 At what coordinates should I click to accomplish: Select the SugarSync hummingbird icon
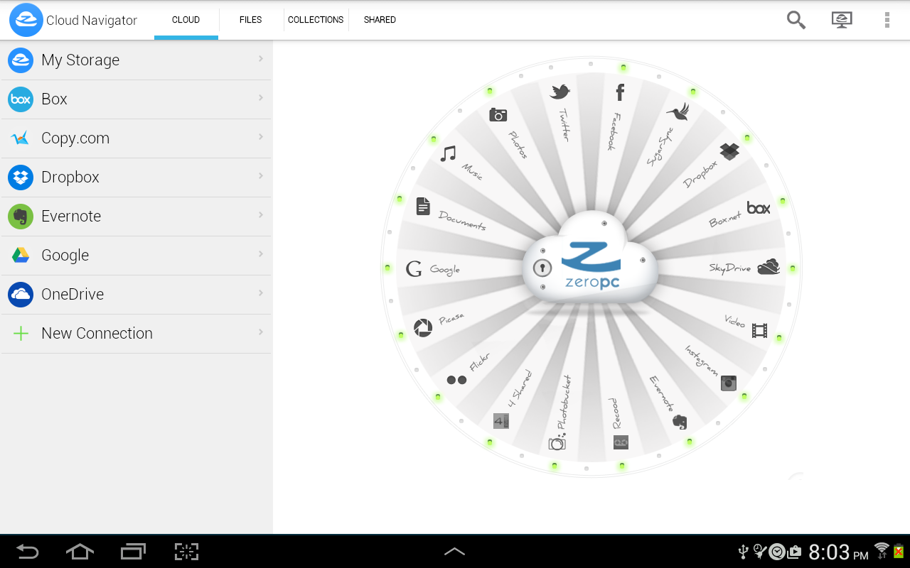(678, 111)
